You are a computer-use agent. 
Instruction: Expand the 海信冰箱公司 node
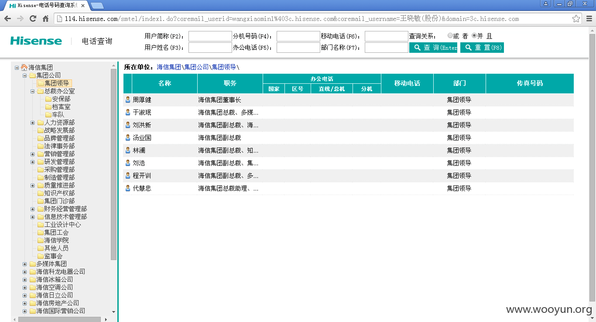[24, 280]
